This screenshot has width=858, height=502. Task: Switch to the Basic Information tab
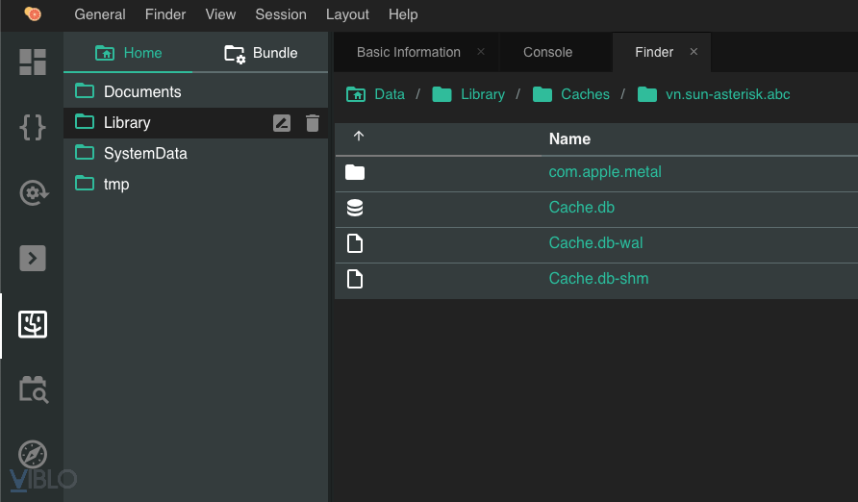coord(408,52)
